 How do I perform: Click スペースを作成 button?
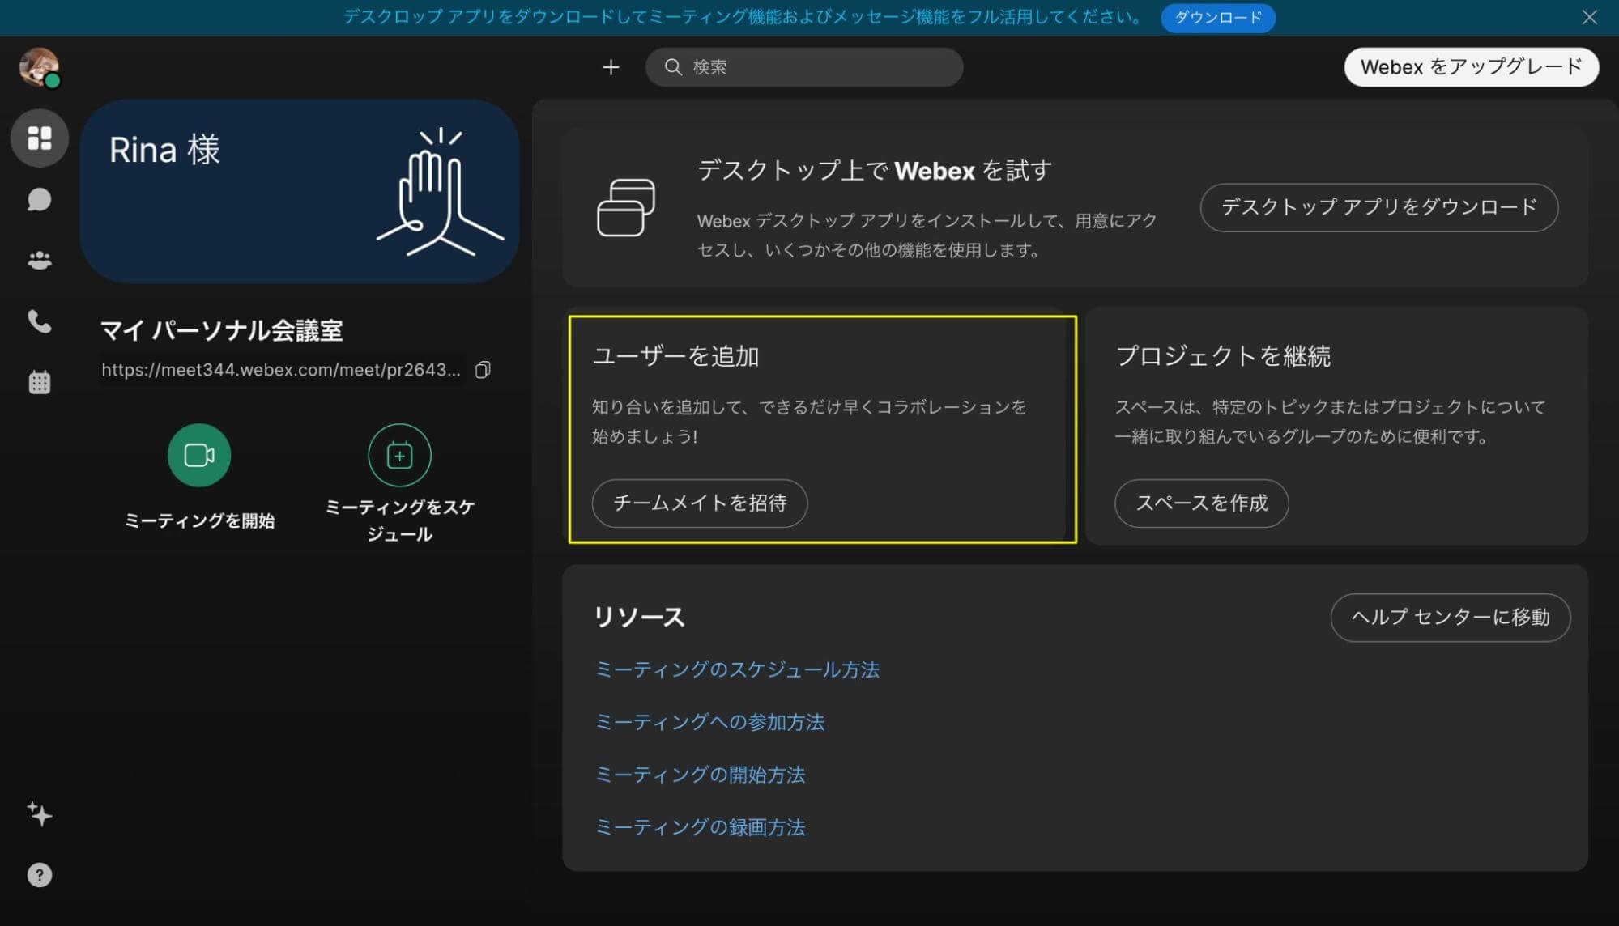[x=1201, y=503]
